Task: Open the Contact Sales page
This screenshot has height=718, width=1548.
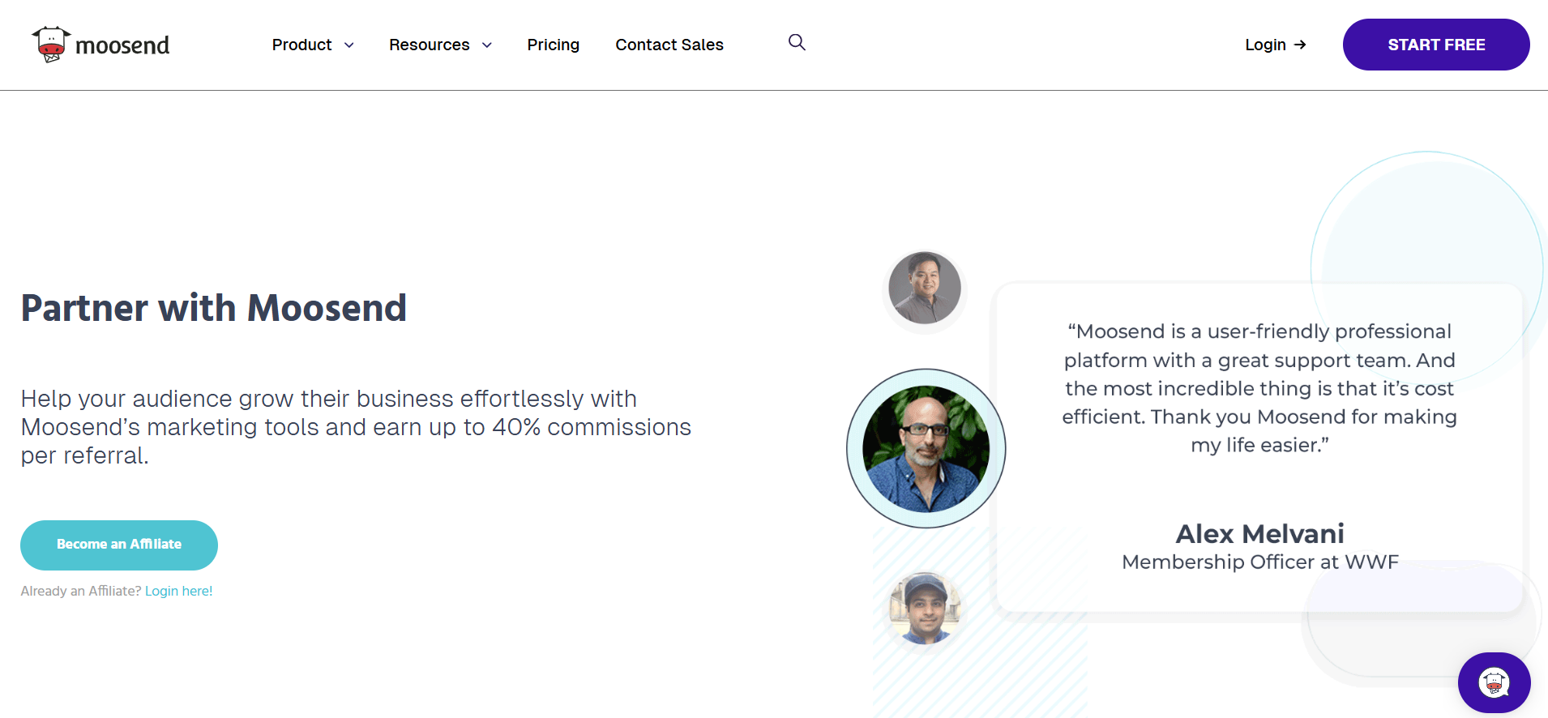Action: click(x=669, y=45)
